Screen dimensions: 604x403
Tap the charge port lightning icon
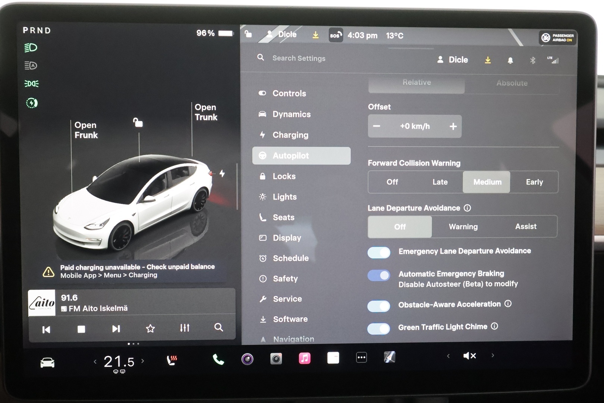coord(222,174)
